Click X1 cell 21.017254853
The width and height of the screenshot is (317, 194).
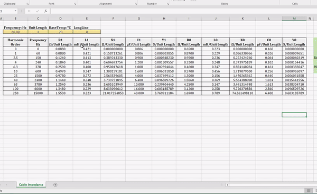(x=113, y=93)
